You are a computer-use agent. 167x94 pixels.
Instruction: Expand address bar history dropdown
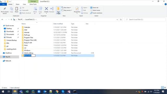117,20
